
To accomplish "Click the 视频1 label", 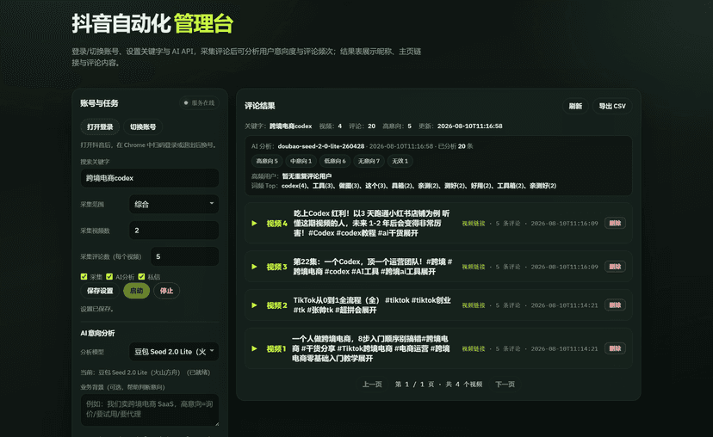I will coord(277,349).
